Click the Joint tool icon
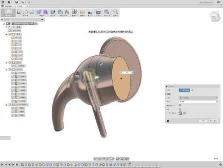Image resolution: width=223 pixels, height=168 pixels. click(x=67, y=12)
